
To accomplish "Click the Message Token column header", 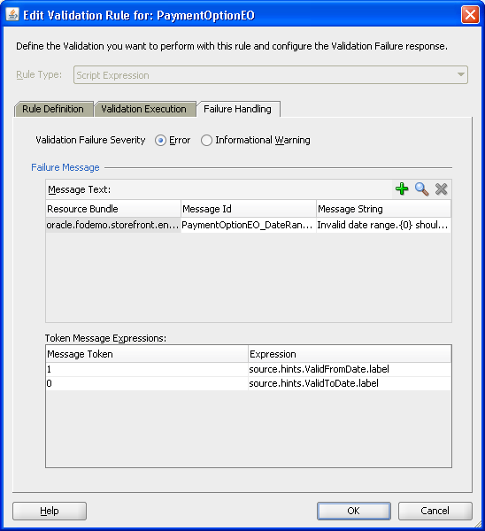I will click(147, 354).
